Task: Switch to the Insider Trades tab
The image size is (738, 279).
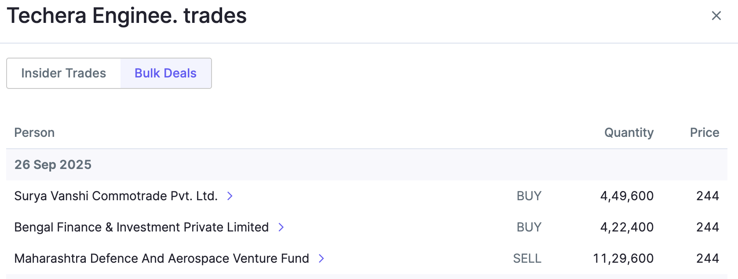Action: pyautogui.click(x=64, y=73)
